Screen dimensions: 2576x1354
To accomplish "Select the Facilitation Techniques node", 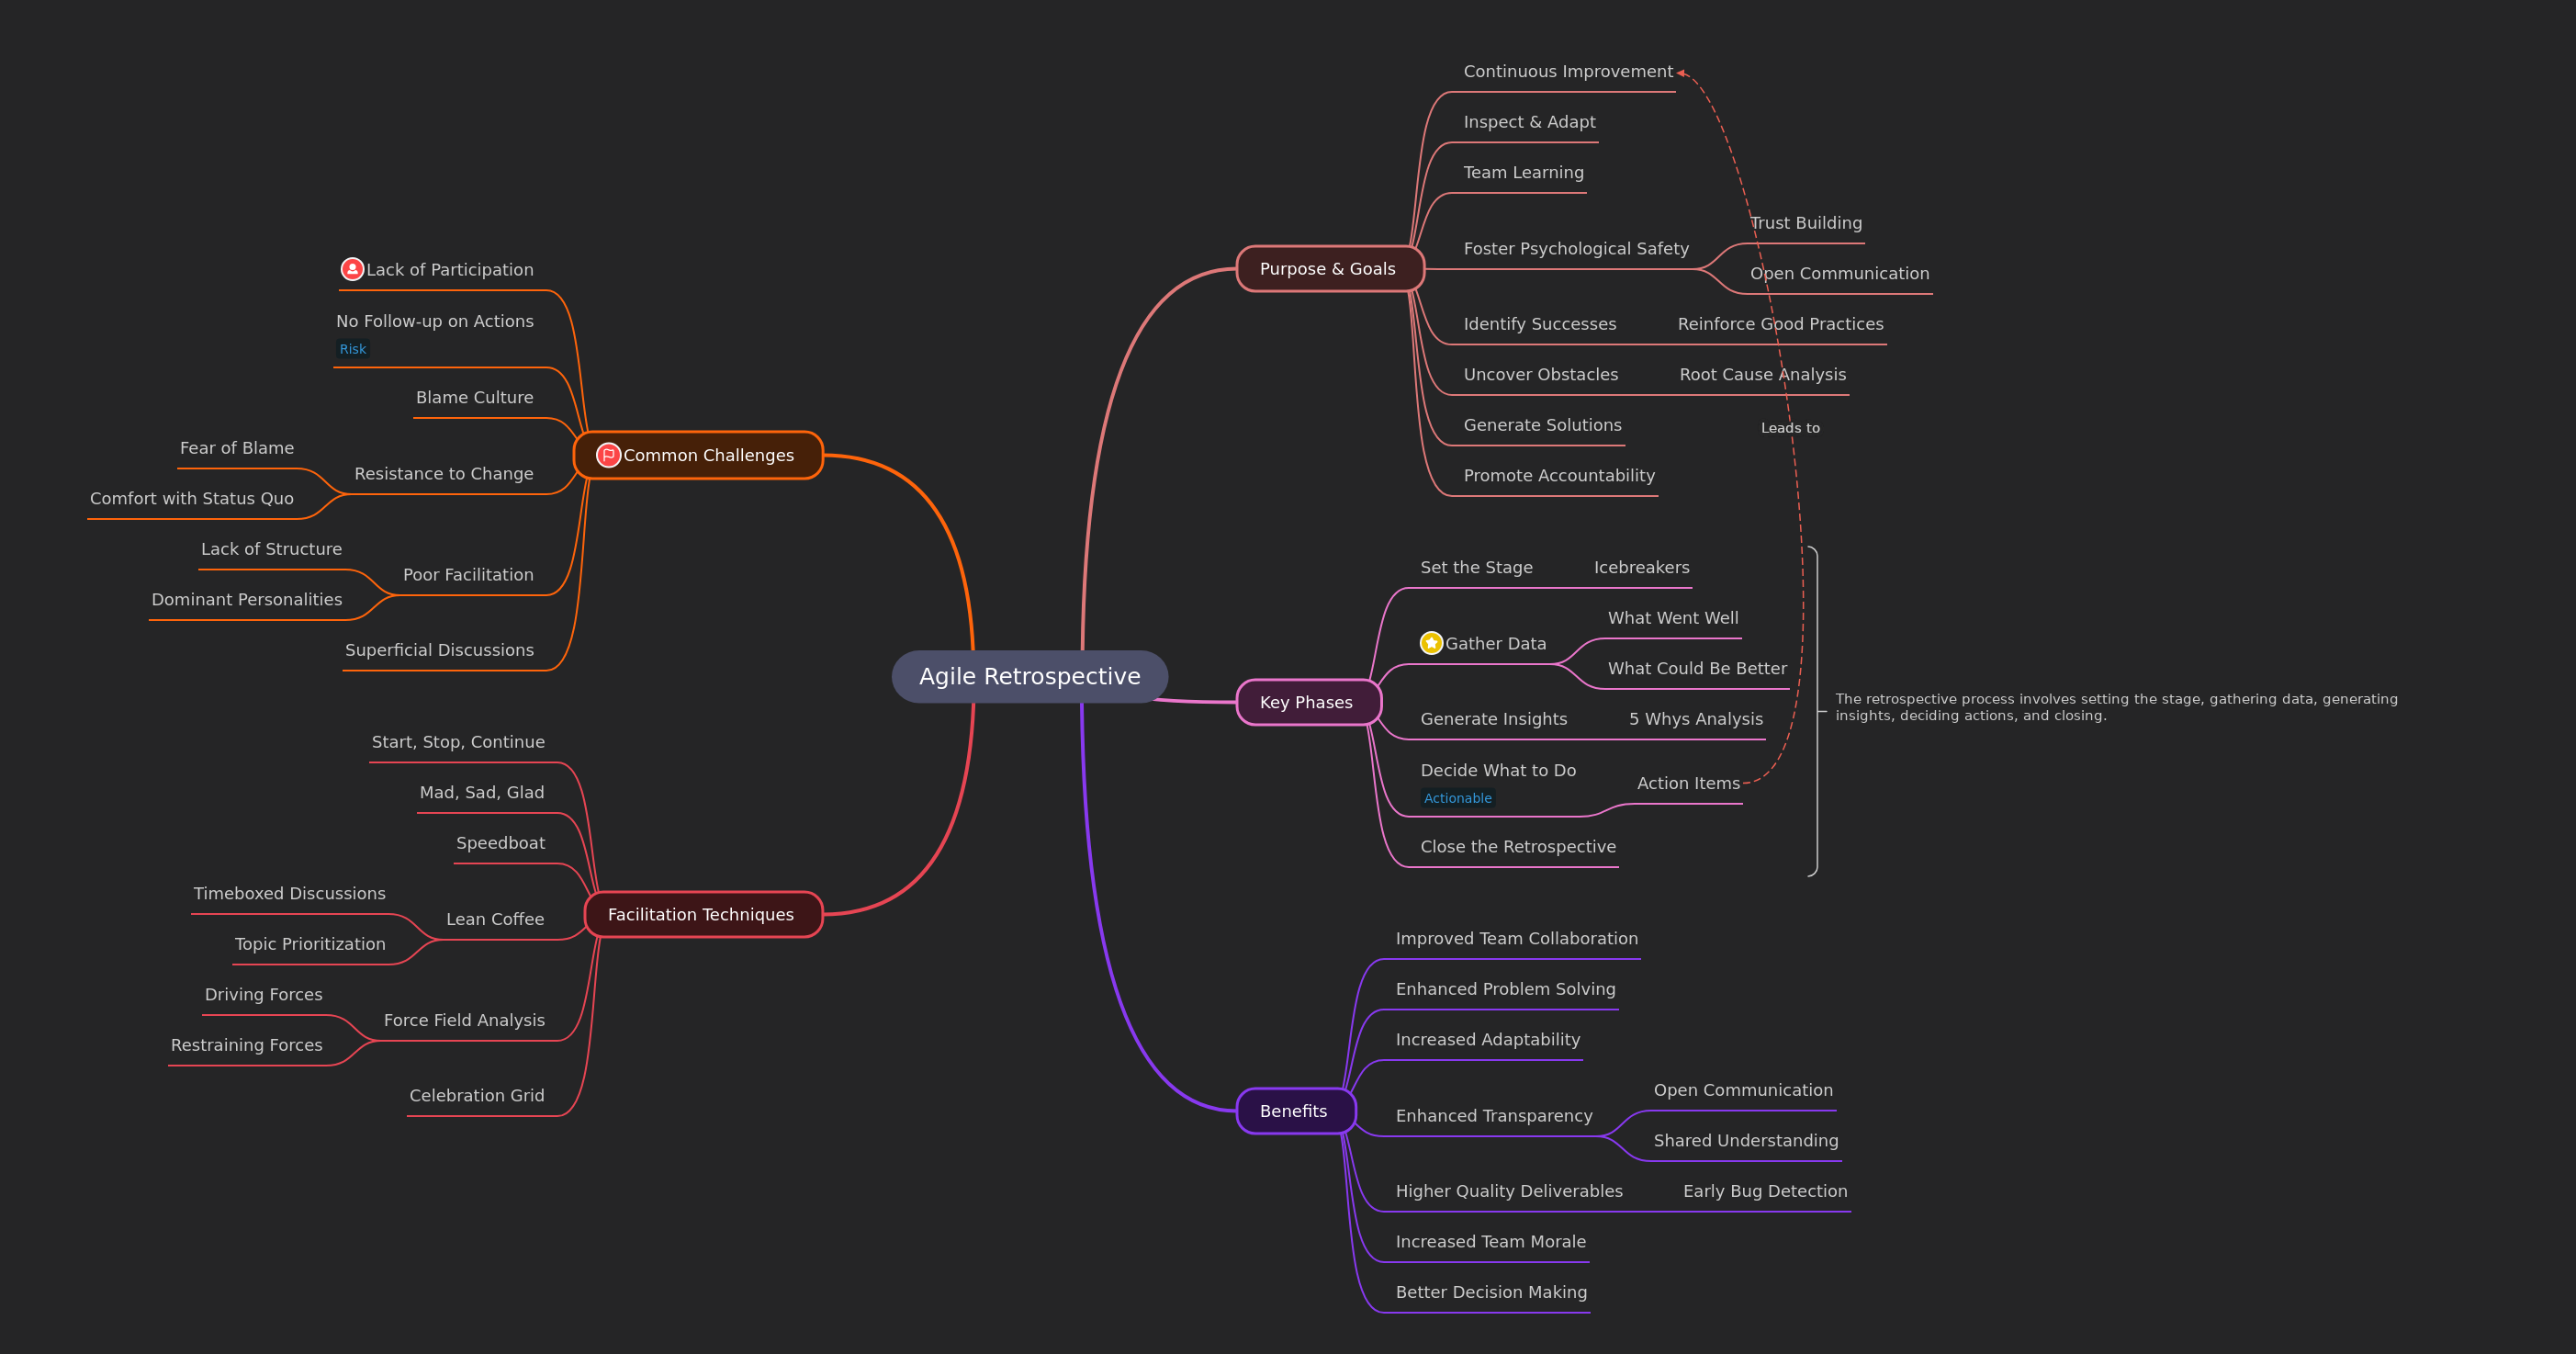I will (701, 914).
